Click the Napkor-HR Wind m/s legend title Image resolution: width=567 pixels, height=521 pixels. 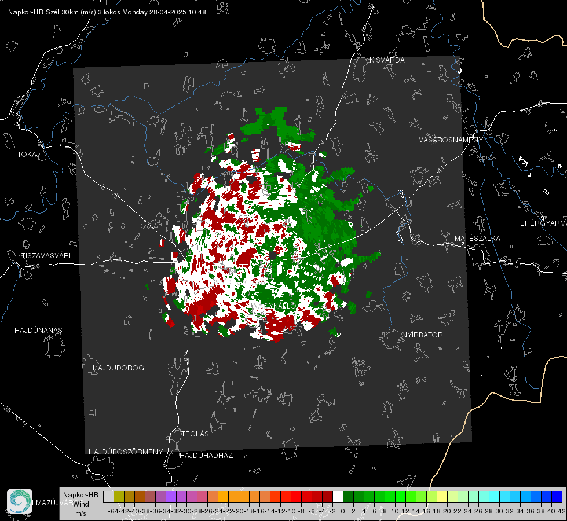[81, 504]
